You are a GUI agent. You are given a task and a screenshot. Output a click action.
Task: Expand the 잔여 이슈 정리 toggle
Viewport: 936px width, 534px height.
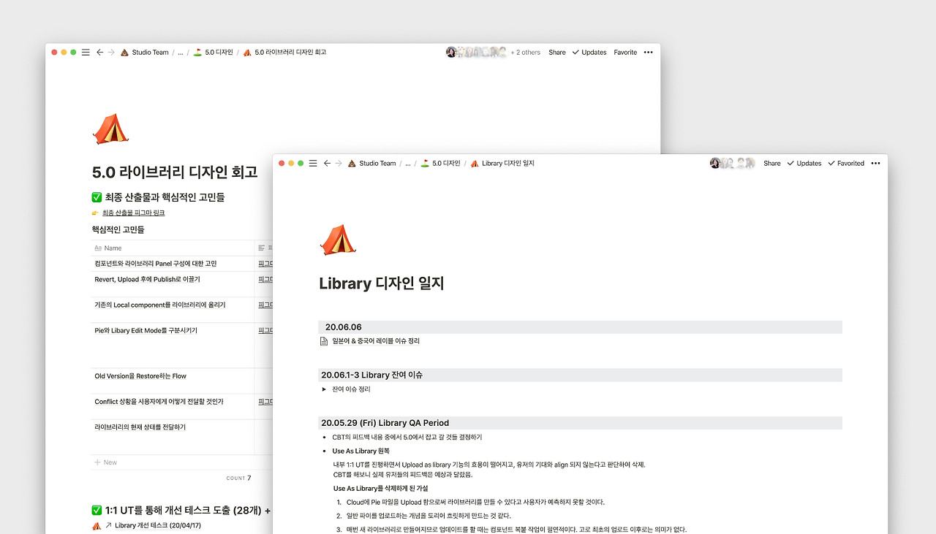click(324, 389)
